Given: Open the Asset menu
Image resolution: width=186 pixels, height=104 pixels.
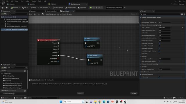Looking at the screenshot, I should click(17, 1).
